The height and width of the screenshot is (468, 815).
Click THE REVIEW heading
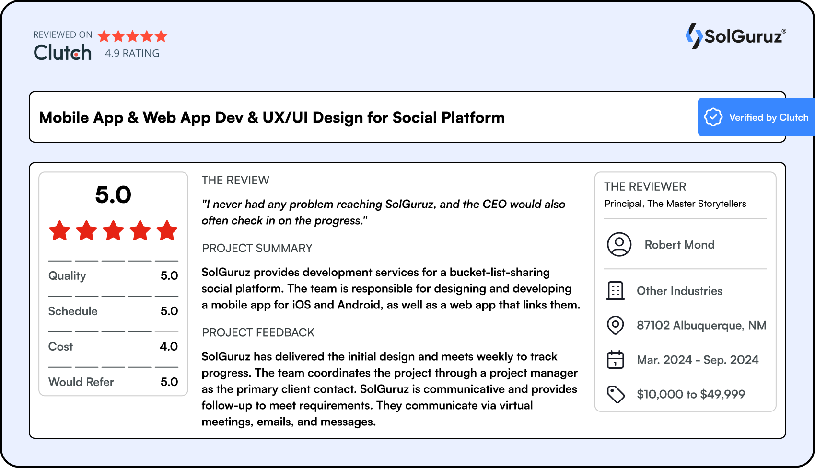235,180
